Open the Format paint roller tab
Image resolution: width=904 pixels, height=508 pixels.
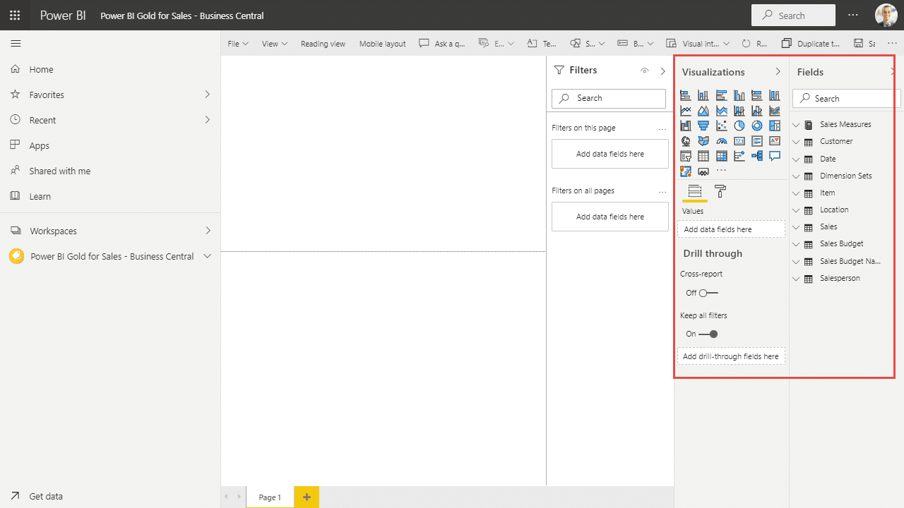pyautogui.click(x=720, y=191)
